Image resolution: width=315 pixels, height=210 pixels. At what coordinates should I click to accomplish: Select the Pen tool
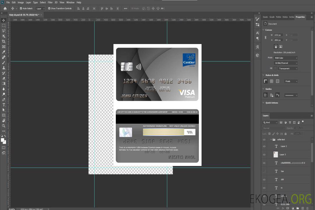point(3,99)
